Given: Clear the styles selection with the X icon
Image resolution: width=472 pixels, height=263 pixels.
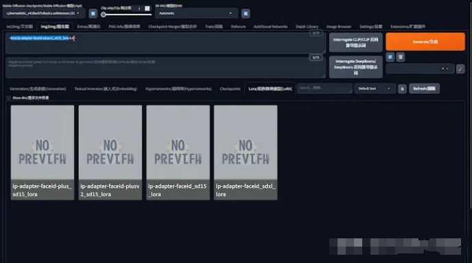Looking at the screenshot, I should click(x=442, y=68).
